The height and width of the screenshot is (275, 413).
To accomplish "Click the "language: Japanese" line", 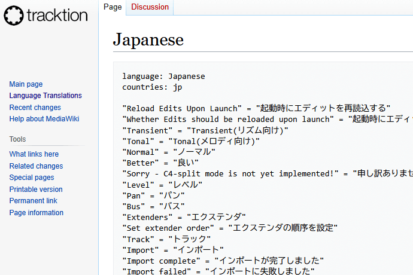I will 163,77.
